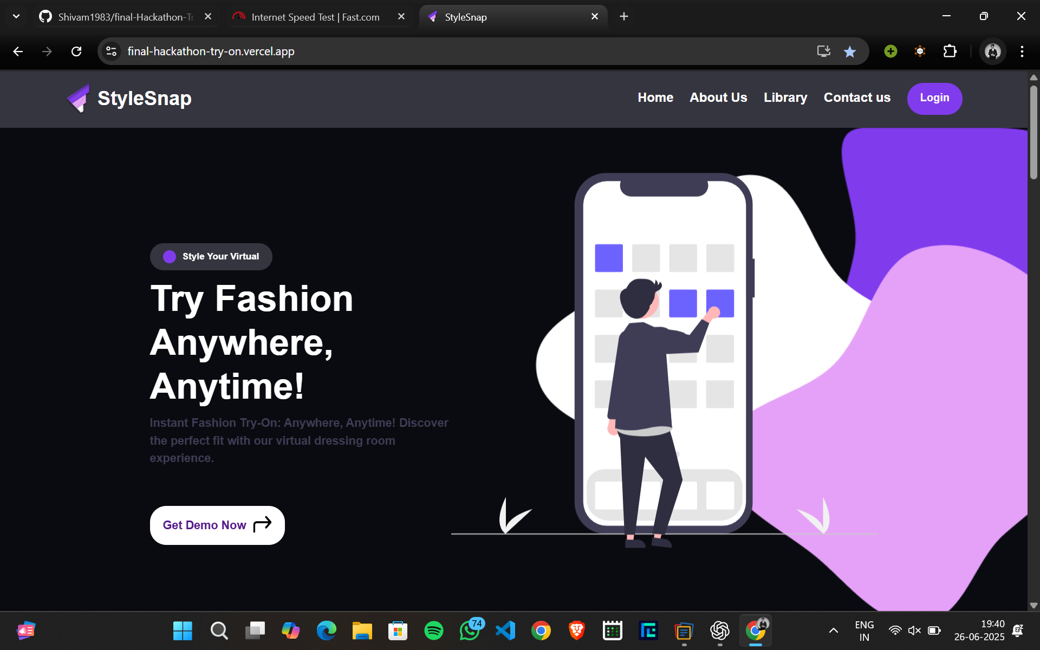Open Visual Studio Code from the taskbar
This screenshot has height=650, width=1040.
(x=505, y=630)
